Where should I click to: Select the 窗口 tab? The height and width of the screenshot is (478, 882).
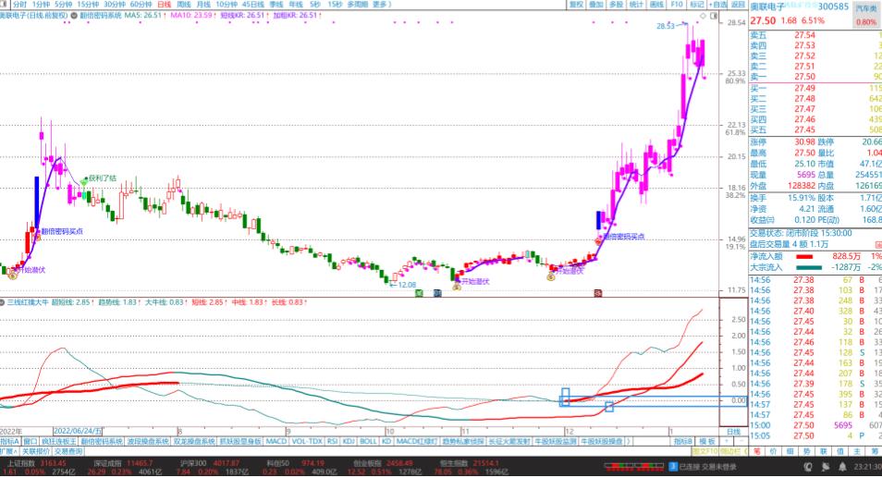pyautogui.click(x=30, y=441)
